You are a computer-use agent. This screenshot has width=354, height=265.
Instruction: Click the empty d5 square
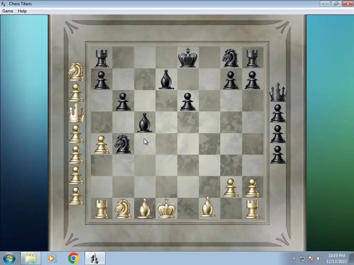pos(166,122)
